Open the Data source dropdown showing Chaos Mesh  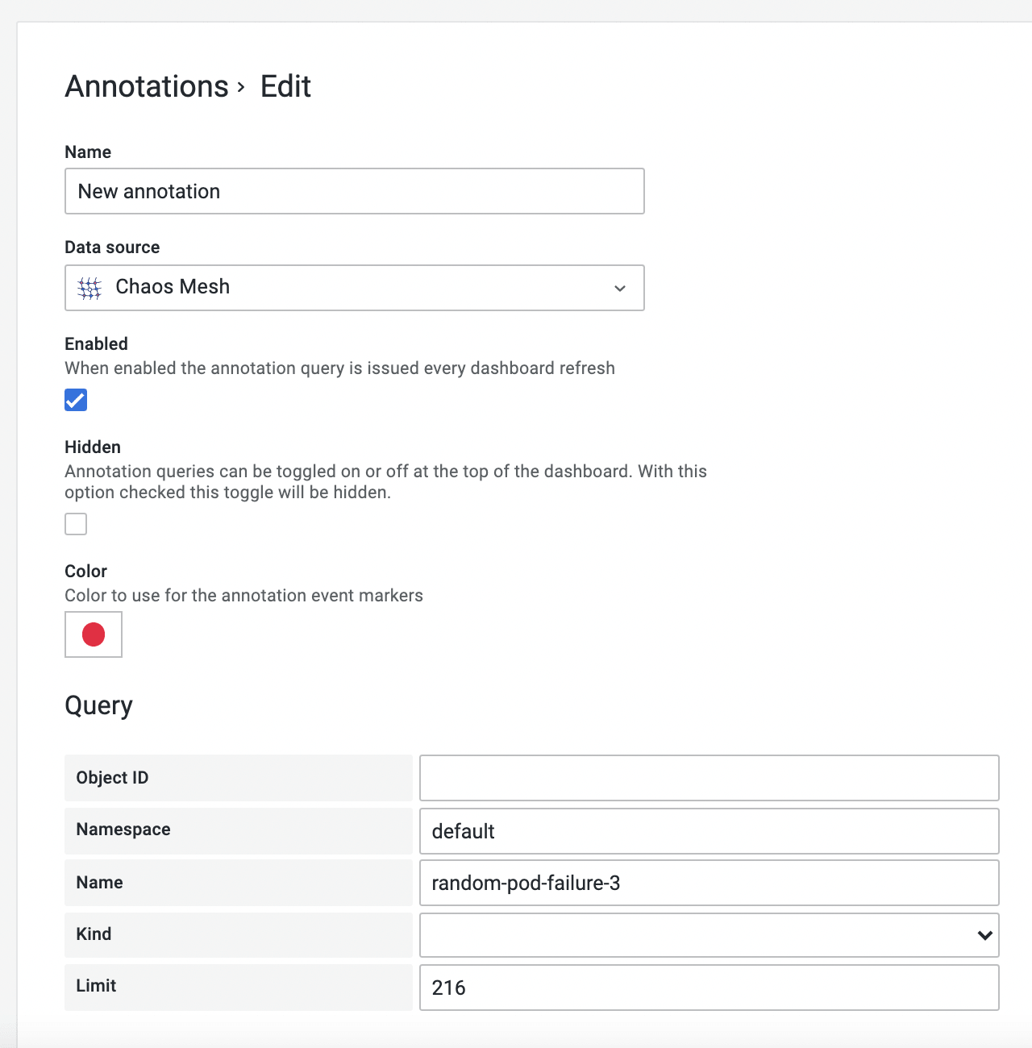pos(355,288)
